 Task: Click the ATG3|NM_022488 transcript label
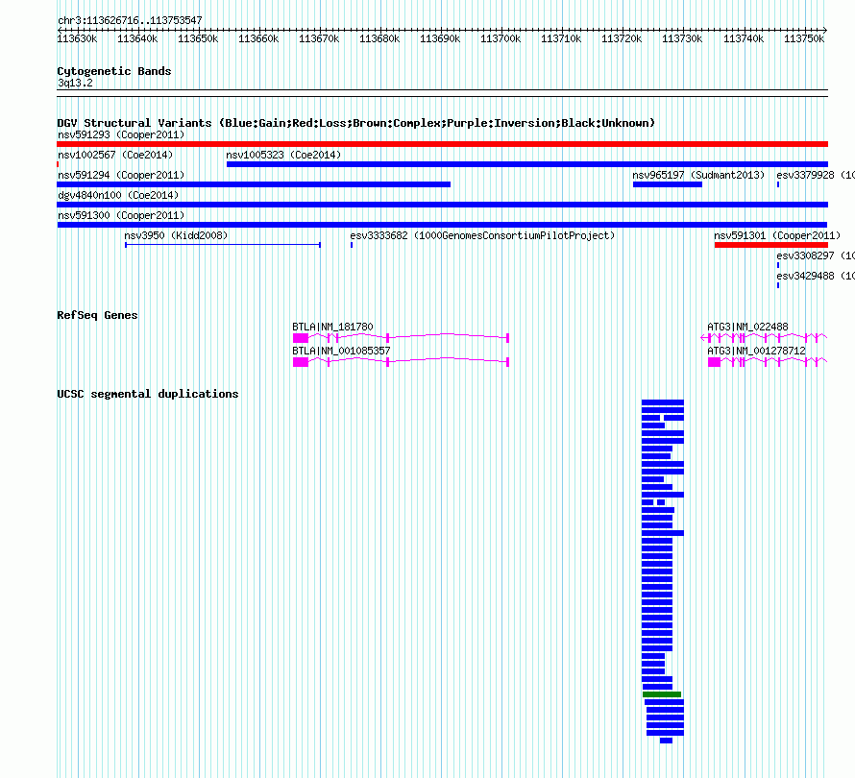(747, 327)
